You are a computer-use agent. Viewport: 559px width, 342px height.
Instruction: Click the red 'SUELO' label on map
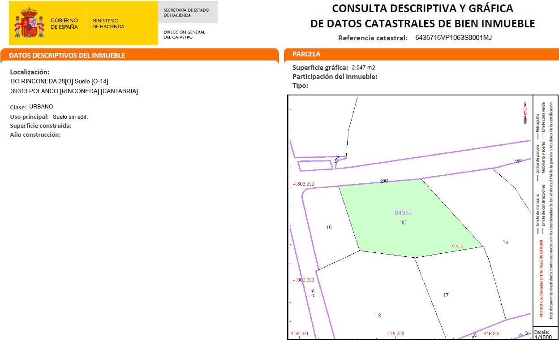point(457,246)
